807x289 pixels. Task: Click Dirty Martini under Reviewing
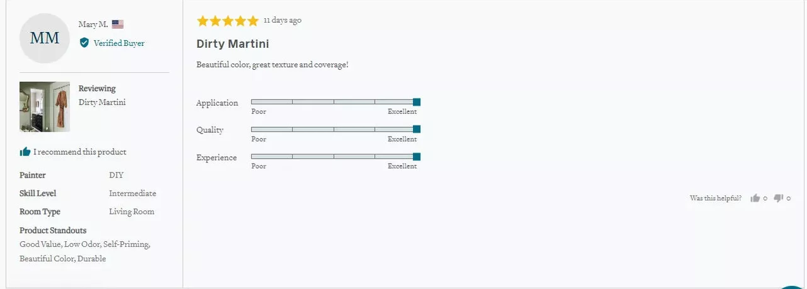pyautogui.click(x=102, y=102)
